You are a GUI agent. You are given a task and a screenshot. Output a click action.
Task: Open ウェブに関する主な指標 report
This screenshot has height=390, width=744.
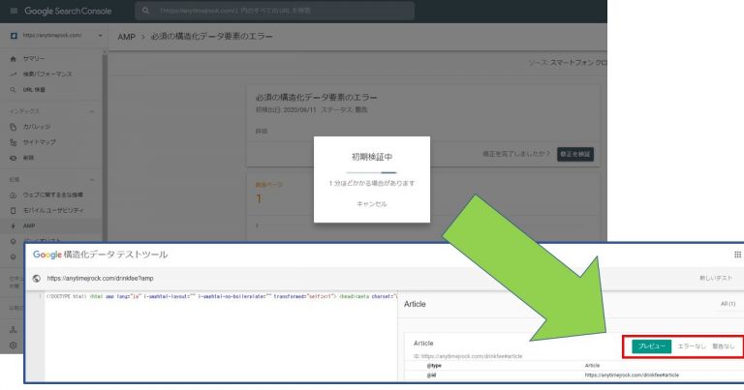click(x=53, y=195)
